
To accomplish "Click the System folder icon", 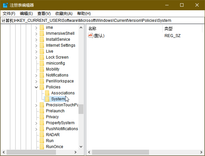I will point(47,99).
